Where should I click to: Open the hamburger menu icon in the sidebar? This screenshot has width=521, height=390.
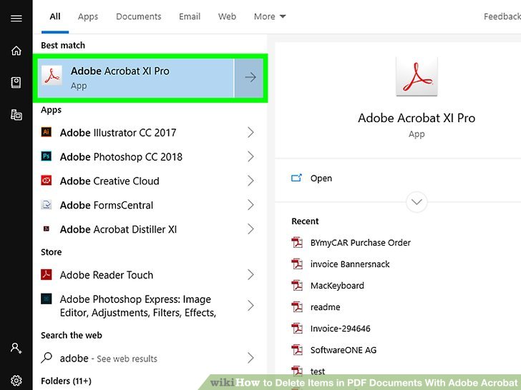(16, 18)
